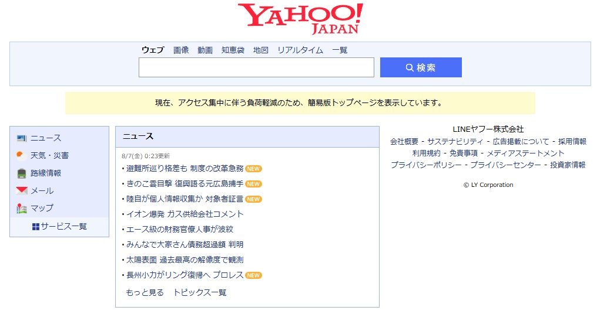The height and width of the screenshot is (314, 607).
Task: Open 路線情報 sidebar link
Action: (46, 173)
